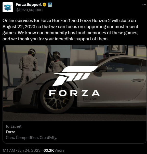Click the Forza Support display name
This screenshot has height=154, width=147.
tap(29, 5)
